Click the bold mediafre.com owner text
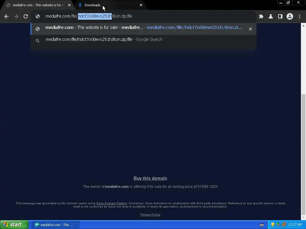 pyautogui.click(x=117, y=187)
